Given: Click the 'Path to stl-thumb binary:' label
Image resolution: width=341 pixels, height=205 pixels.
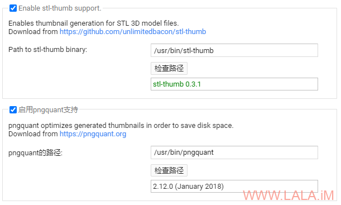Looking at the screenshot, I should pyautogui.click(x=47, y=50).
